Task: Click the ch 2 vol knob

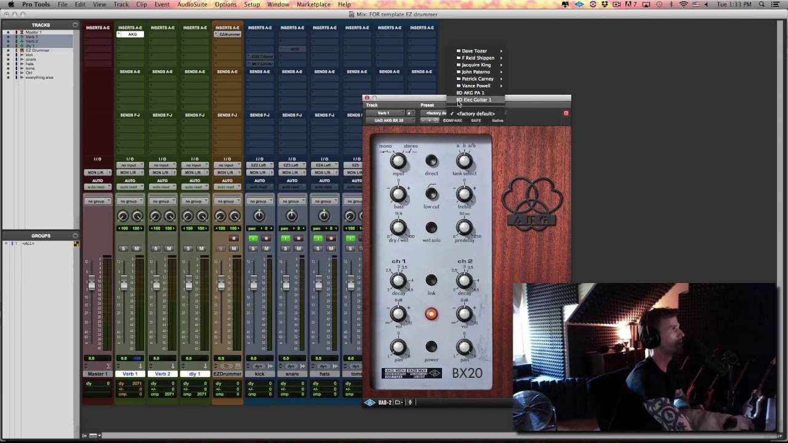Action: point(464,314)
